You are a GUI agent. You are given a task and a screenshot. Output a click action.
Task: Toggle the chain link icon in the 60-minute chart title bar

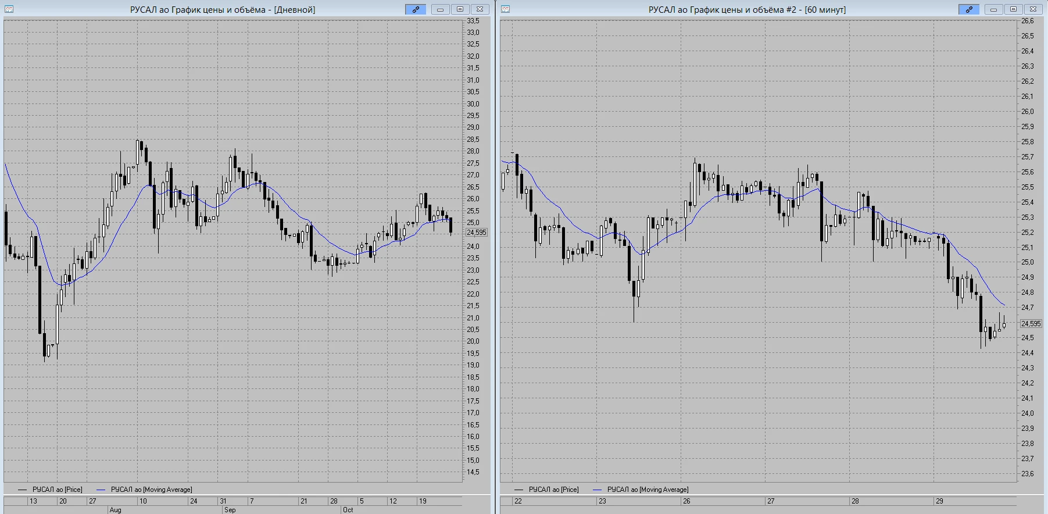[x=969, y=9]
